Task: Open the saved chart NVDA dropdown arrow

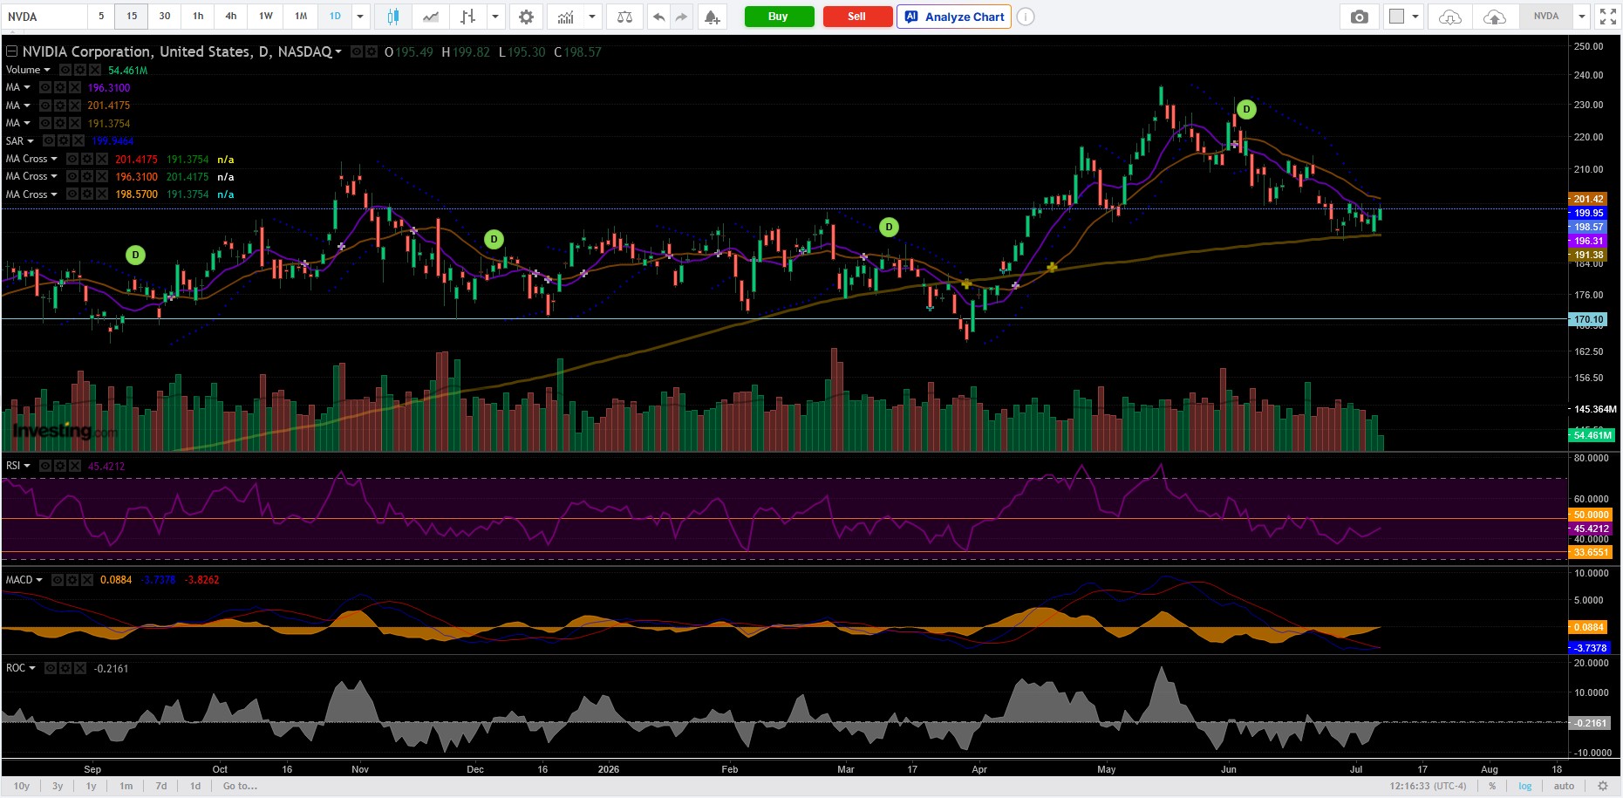Action: tap(1581, 17)
